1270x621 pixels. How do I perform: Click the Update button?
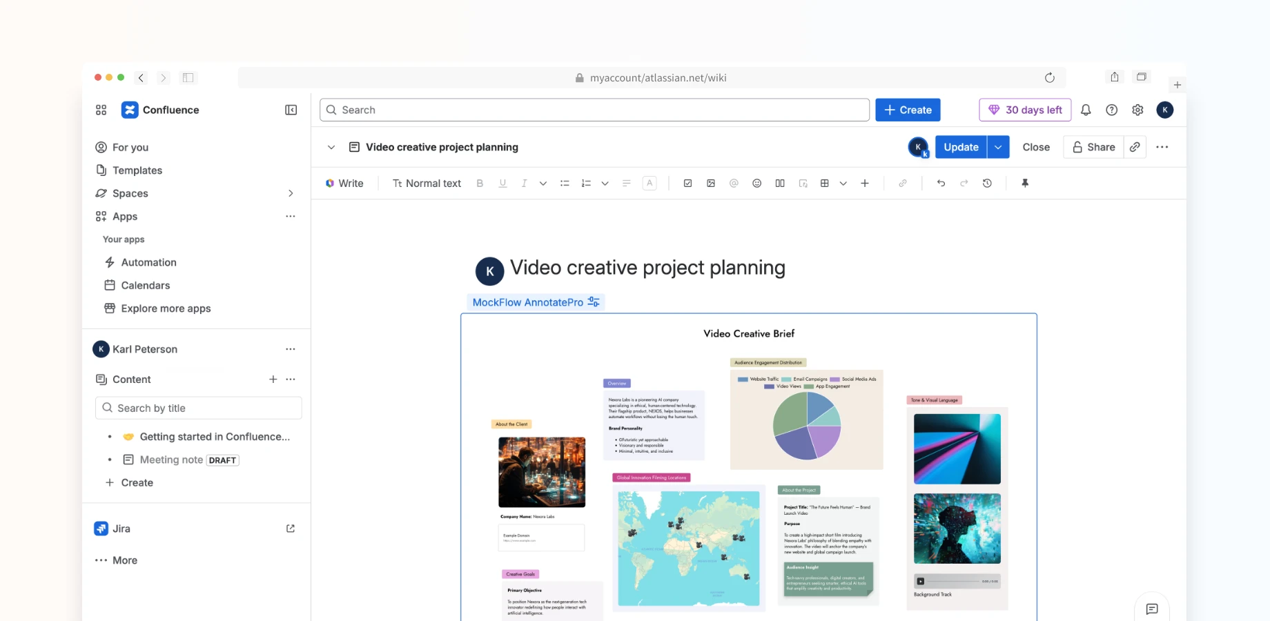point(961,147)
